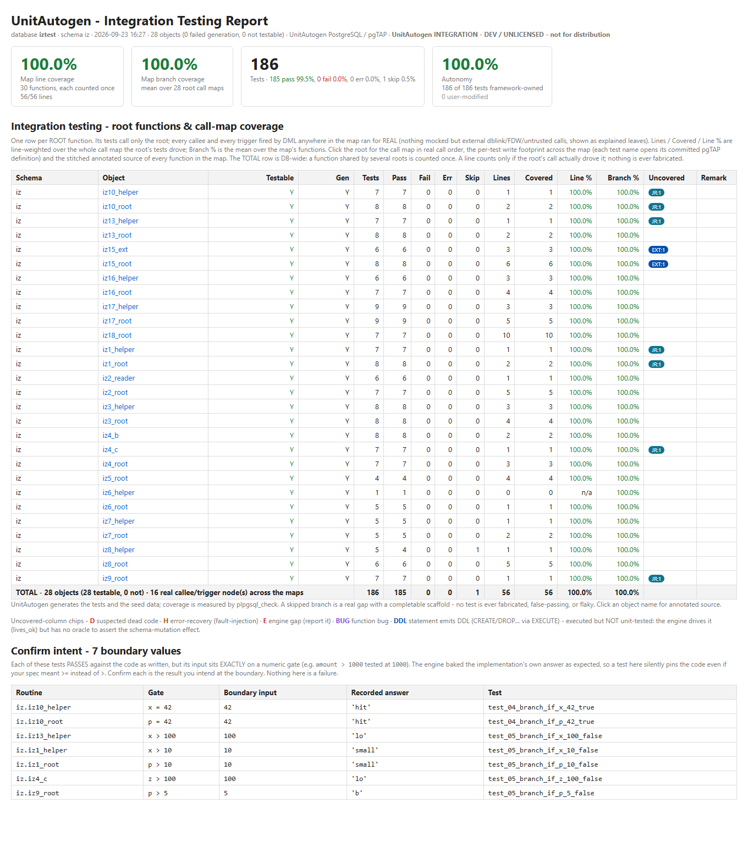Click test name test_05_branch_if_x_100_false

click(x=545, y=736)
